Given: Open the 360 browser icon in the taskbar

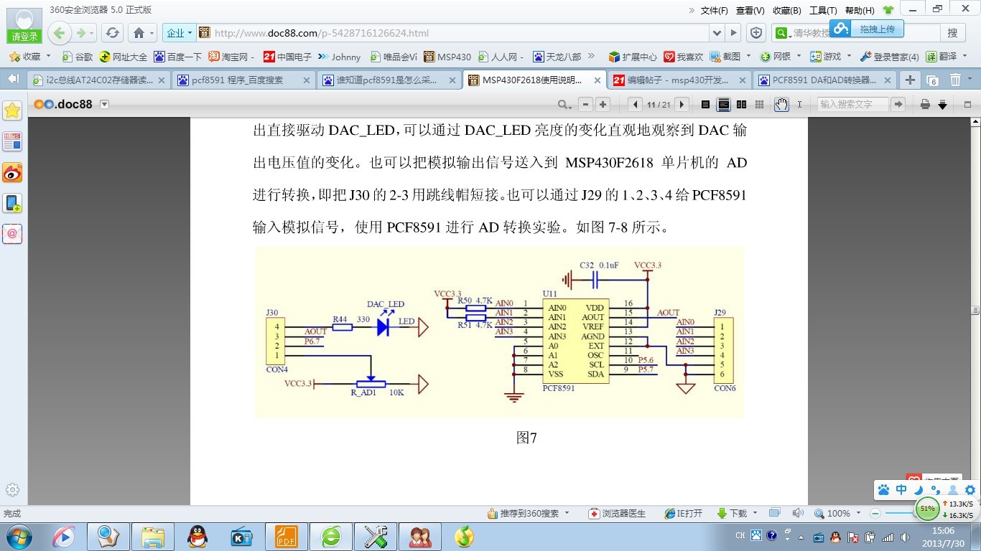Looking at the screenshot, I should [x=331, y=536].
